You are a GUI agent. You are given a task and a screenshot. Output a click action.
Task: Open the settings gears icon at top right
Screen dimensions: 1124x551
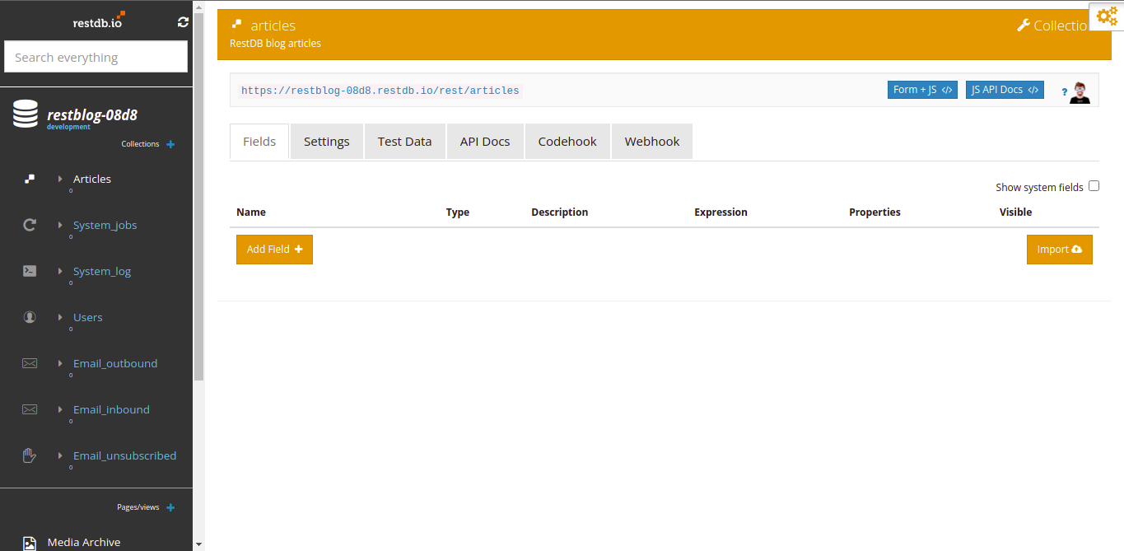1107,16
